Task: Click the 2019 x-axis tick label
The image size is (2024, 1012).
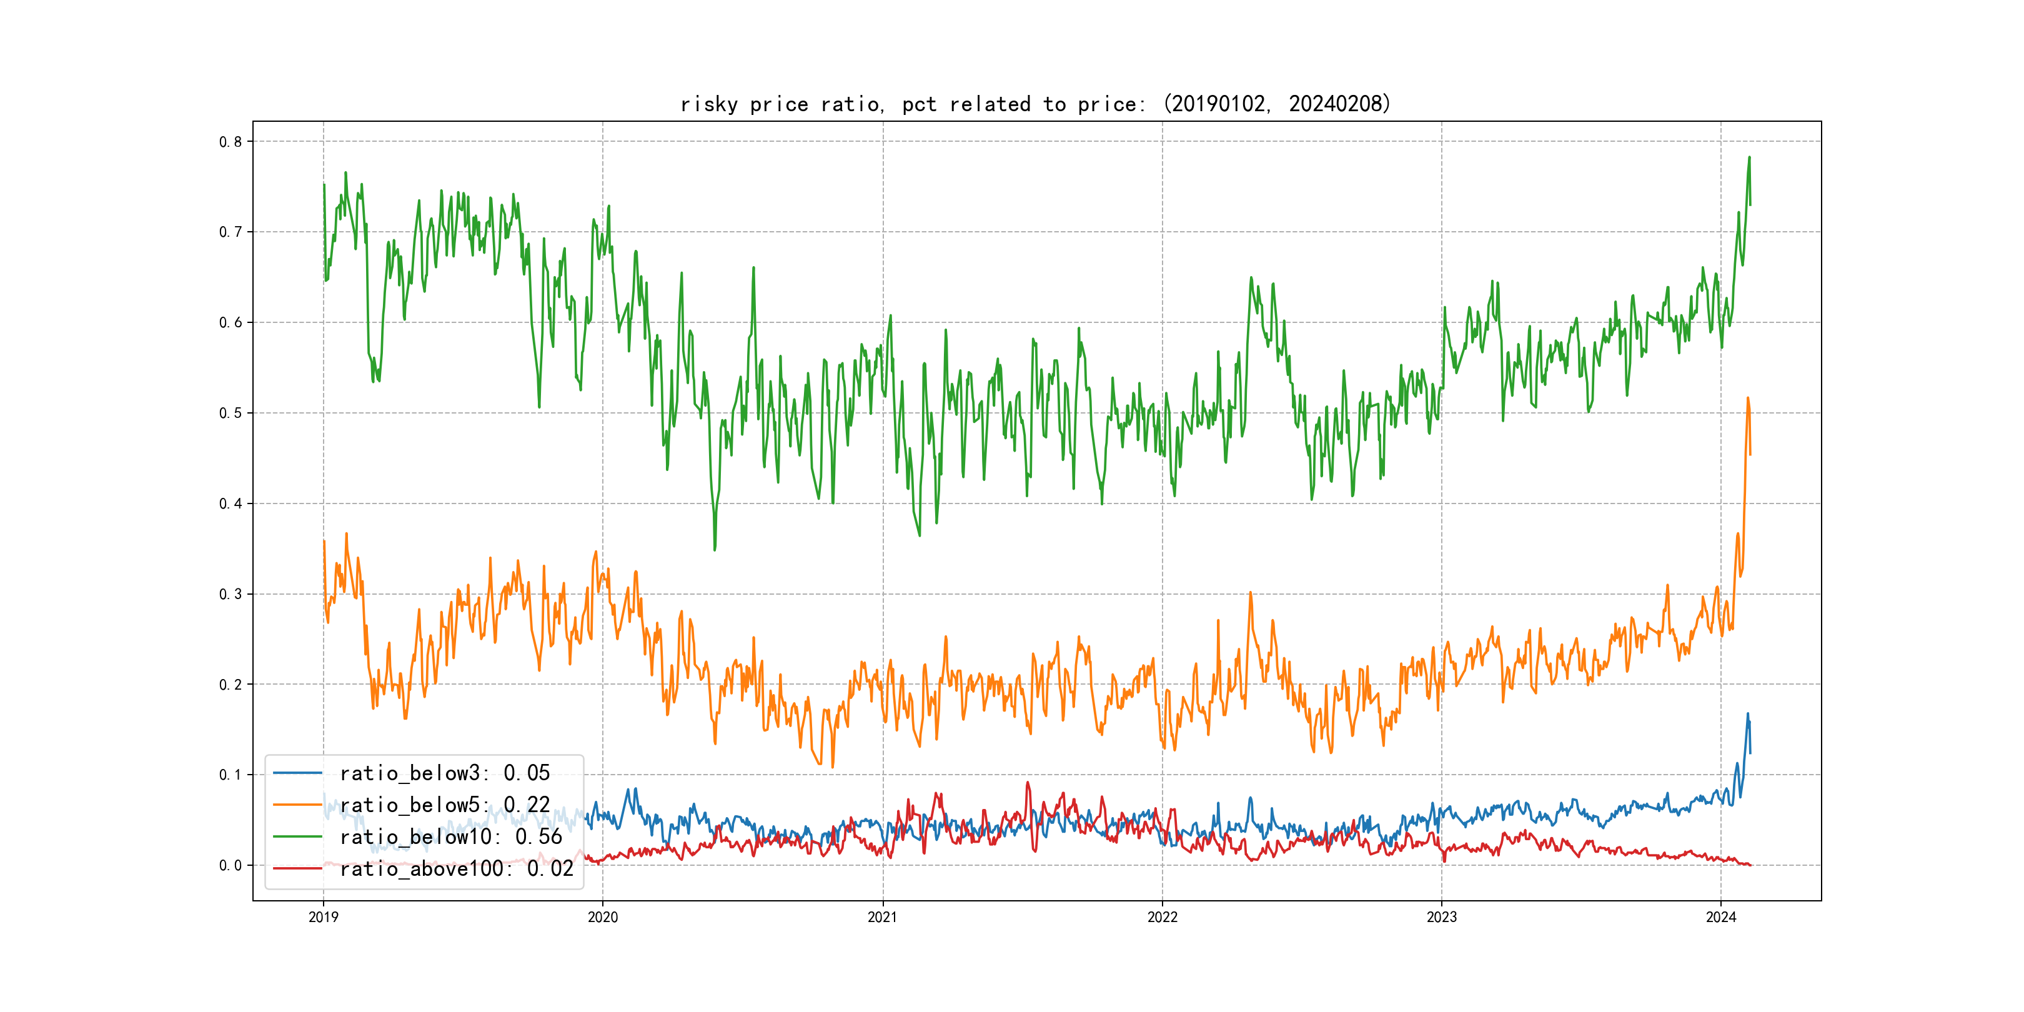Action: point(323,917)
